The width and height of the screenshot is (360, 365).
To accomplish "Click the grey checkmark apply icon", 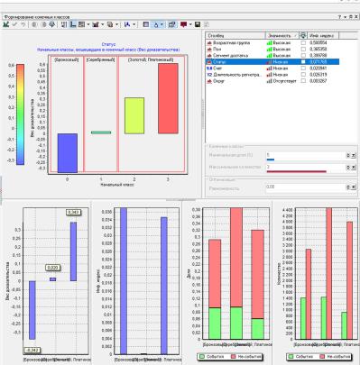I will coord(14,25).
